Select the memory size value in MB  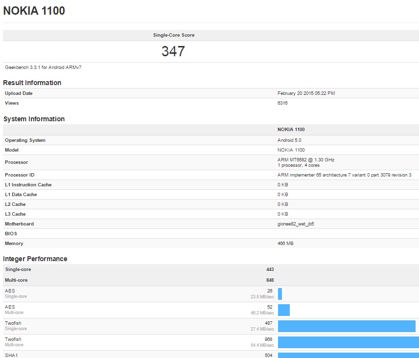click(285, 244)
